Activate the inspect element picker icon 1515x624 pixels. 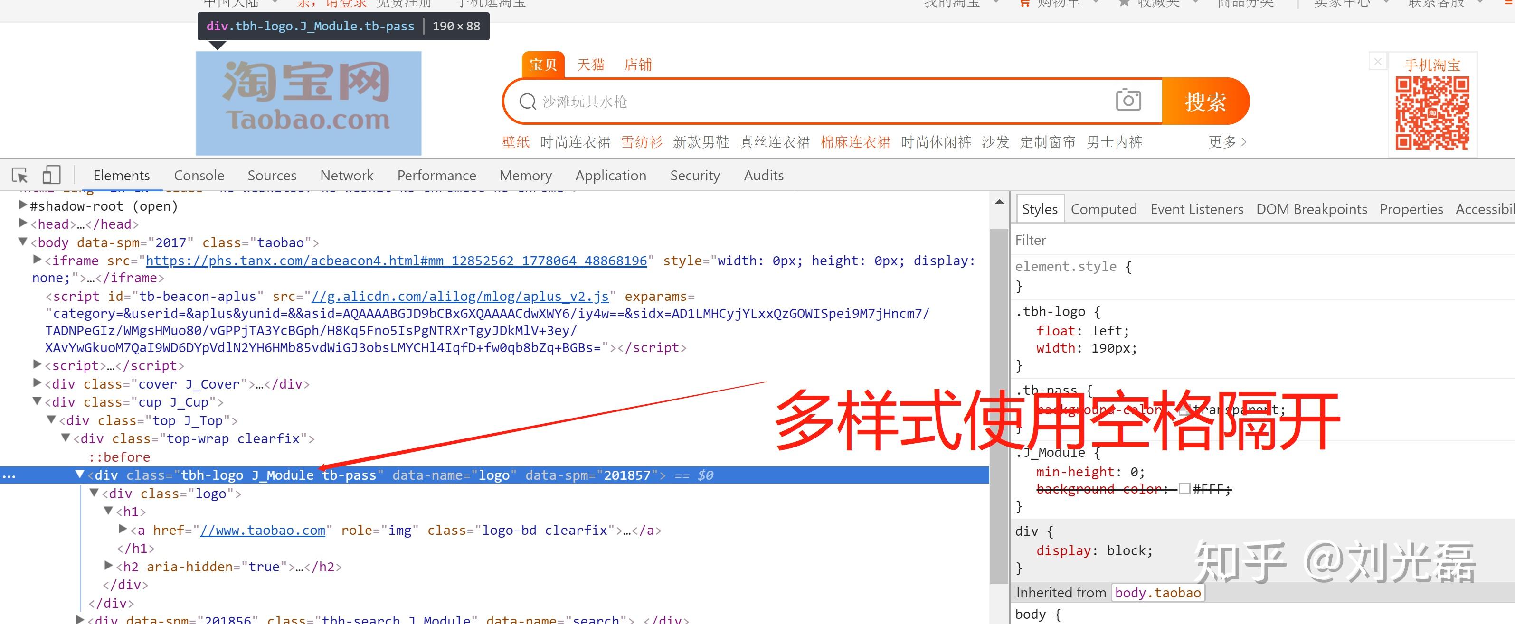point(20,175)
